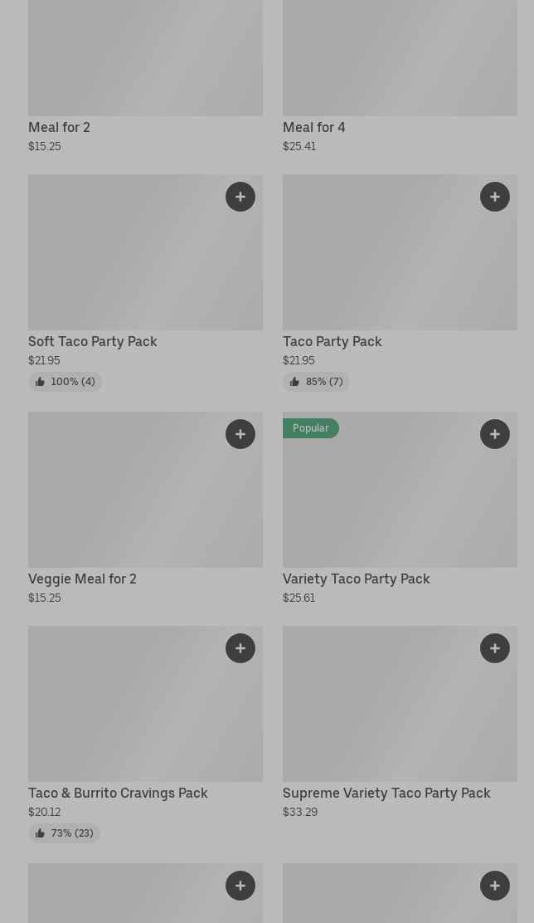Click the 85% (7) rating badge
The width and height of the screenshot is (534, 923).
(x=316, y=382)
